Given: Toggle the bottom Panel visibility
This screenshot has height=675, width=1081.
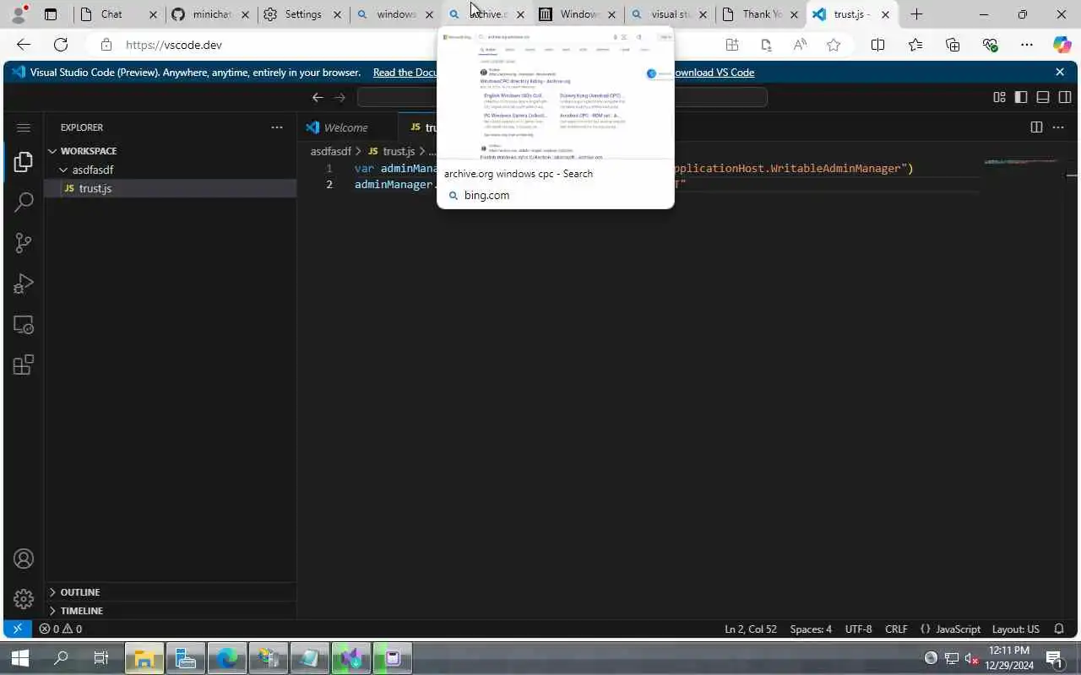Looking at the screenshot, I should click(x=1043, y=97).
